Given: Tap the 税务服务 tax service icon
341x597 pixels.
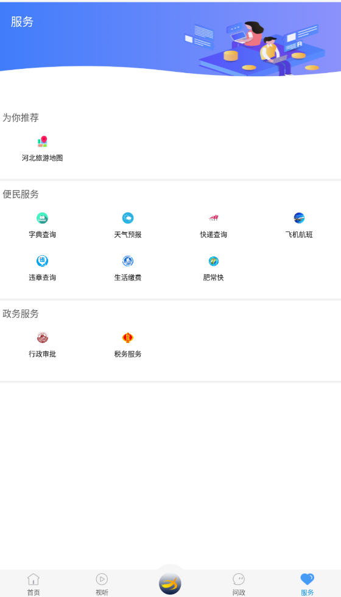Looking at the screenshot, I should click(128, 337).
